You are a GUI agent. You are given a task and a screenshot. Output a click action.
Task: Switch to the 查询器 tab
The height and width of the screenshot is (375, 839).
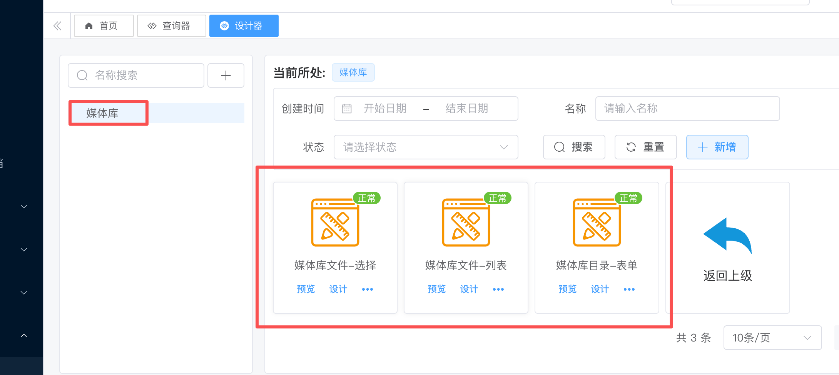pyautogui.click(x=171, y=26)
